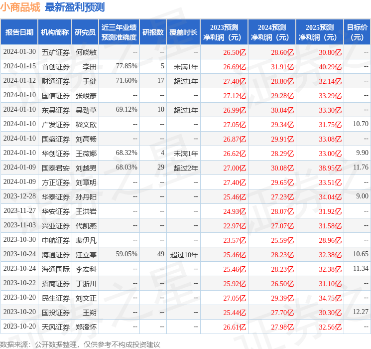
Task: Select the 2023预测净利润 column header
Action: [224, 32]
